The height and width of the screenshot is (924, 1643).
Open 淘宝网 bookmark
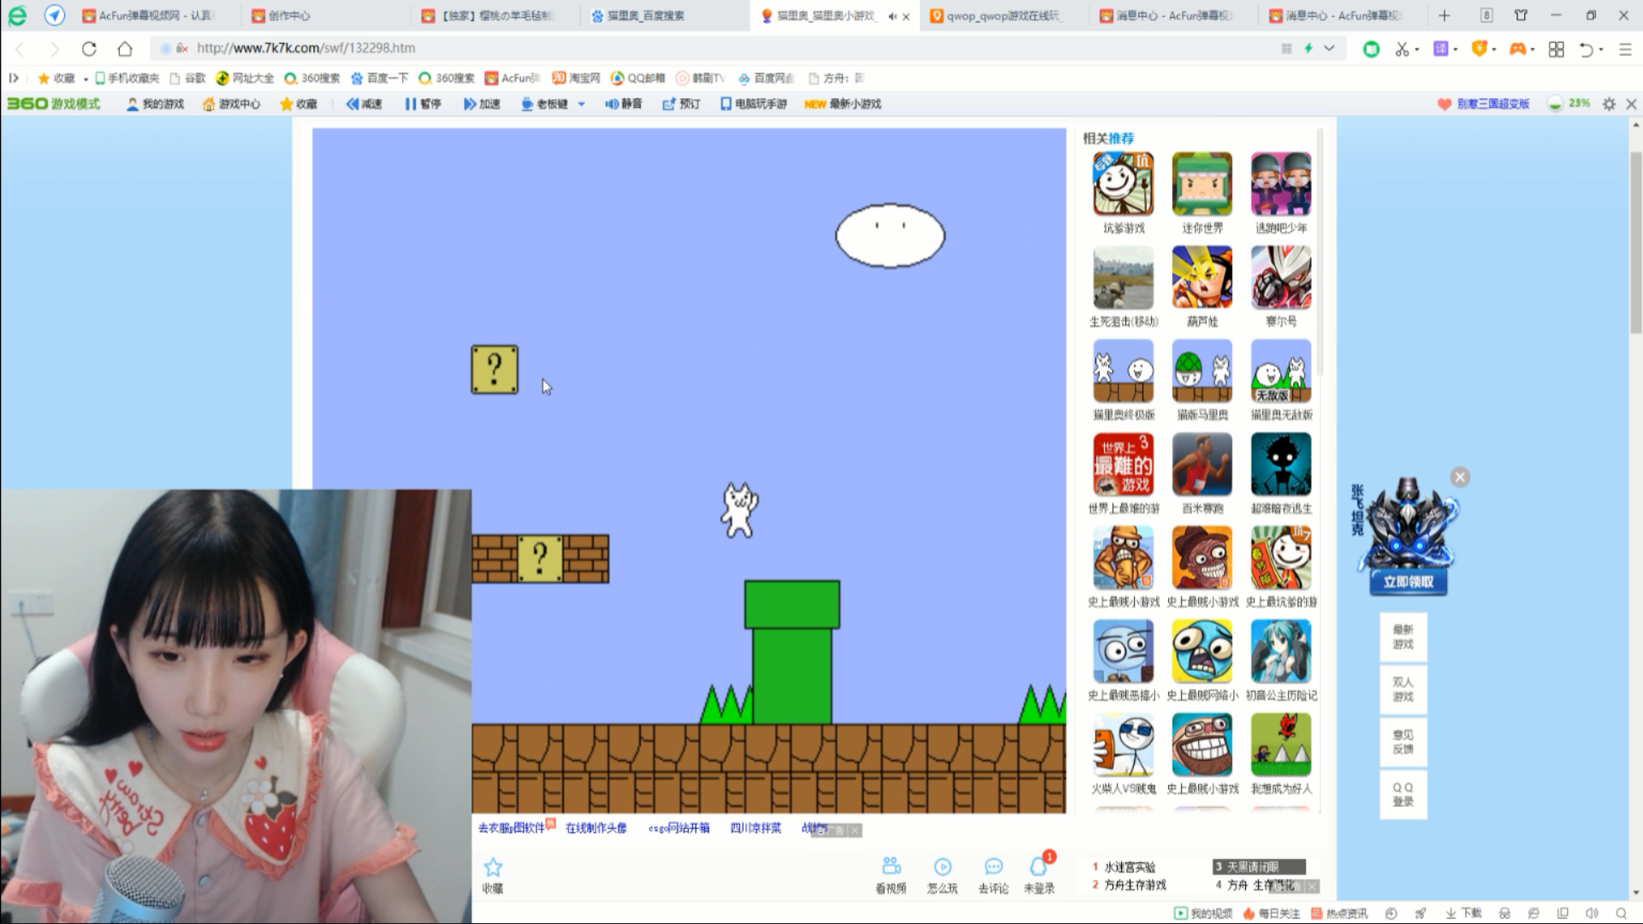click(x=576, y=78)
